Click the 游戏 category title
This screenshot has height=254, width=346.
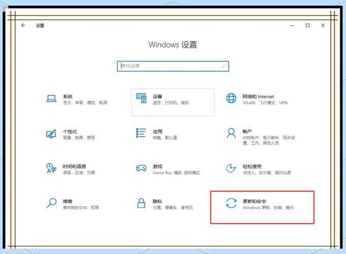[x=158, y=167]
